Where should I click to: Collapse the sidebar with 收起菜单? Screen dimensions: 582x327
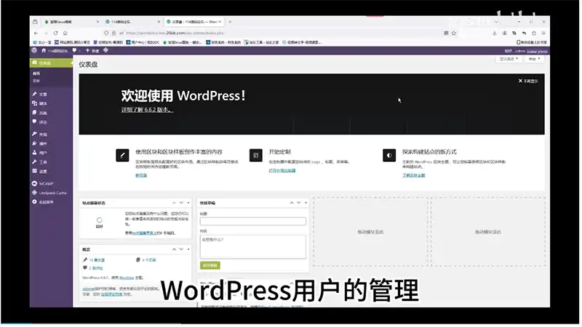(46, 201)
